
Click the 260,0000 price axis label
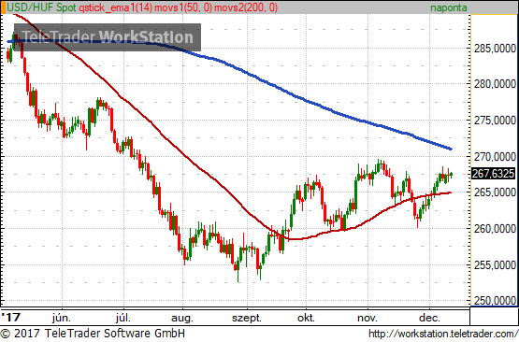(x=496, y=229)
